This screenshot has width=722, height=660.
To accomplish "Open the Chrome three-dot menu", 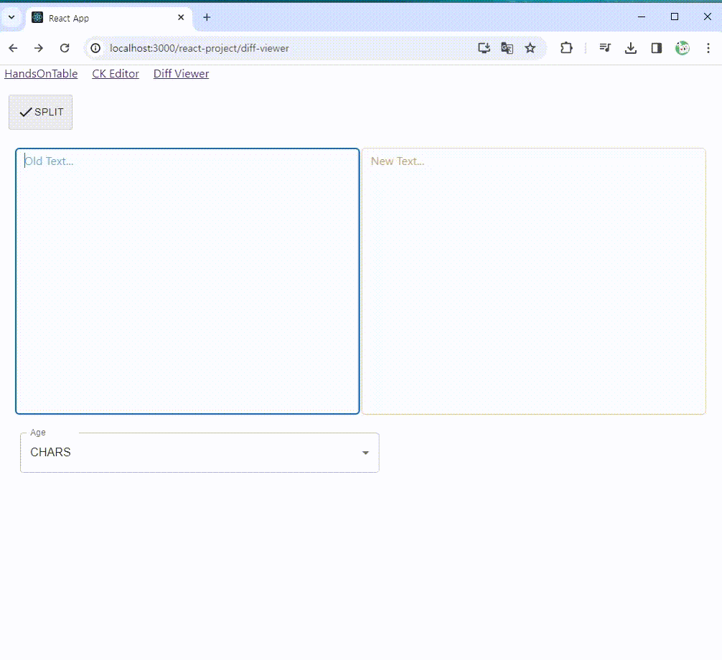I will (708, 48).
